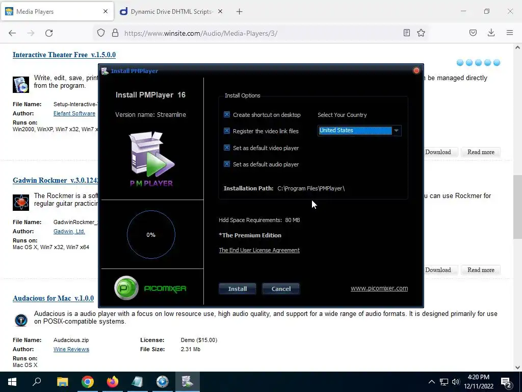Screen dimensions: 522x392
Task: Click the PM Player box logo
Action: pyautogui.click(x=151, y=159)
